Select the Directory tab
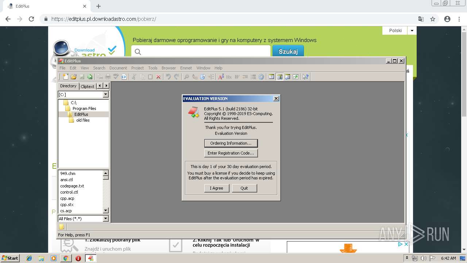The image size is (467, 263). [x=68, y=86]
